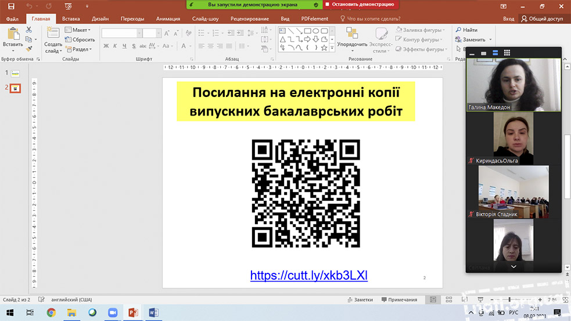Open the https://cutt.ly/xkb3LXl link
571x321 pixels.
pos(309,276)
